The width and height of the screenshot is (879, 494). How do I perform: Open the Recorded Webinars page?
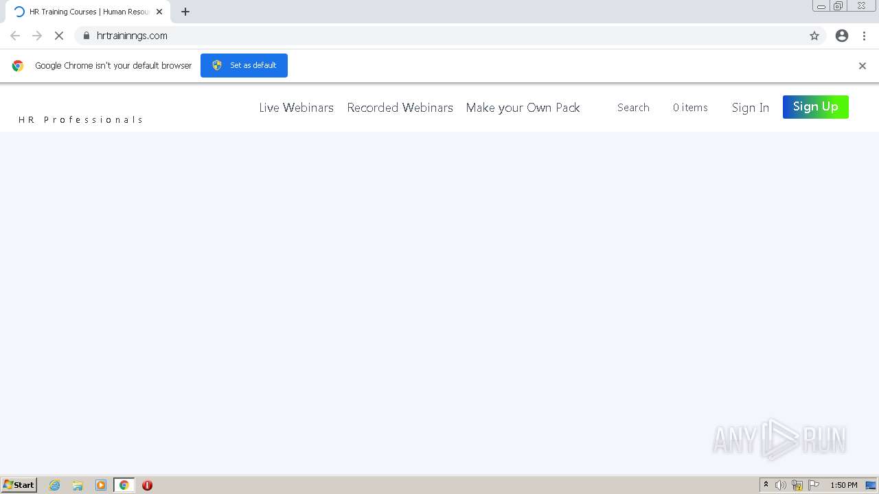coord(400,108)
